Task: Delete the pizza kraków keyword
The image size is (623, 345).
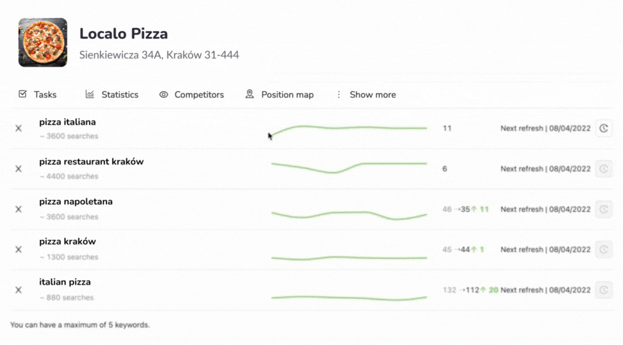Action: [x=18, y=249]
